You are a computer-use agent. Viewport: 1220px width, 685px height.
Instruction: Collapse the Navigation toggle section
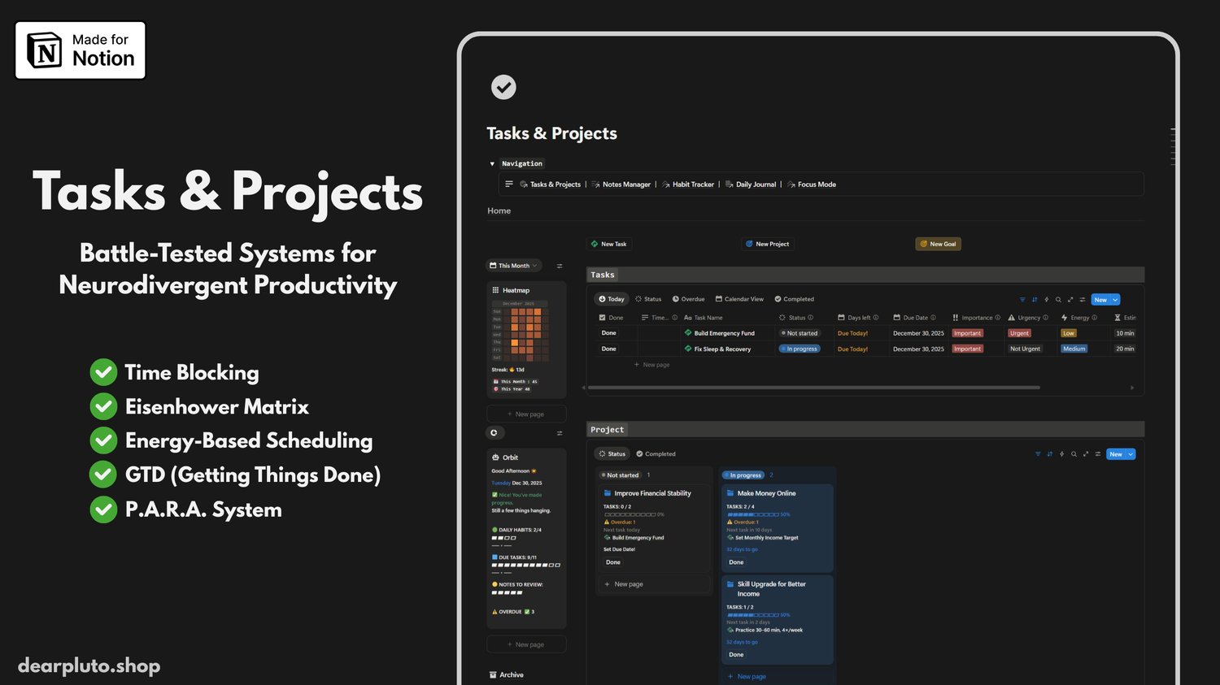coord(492,164)
